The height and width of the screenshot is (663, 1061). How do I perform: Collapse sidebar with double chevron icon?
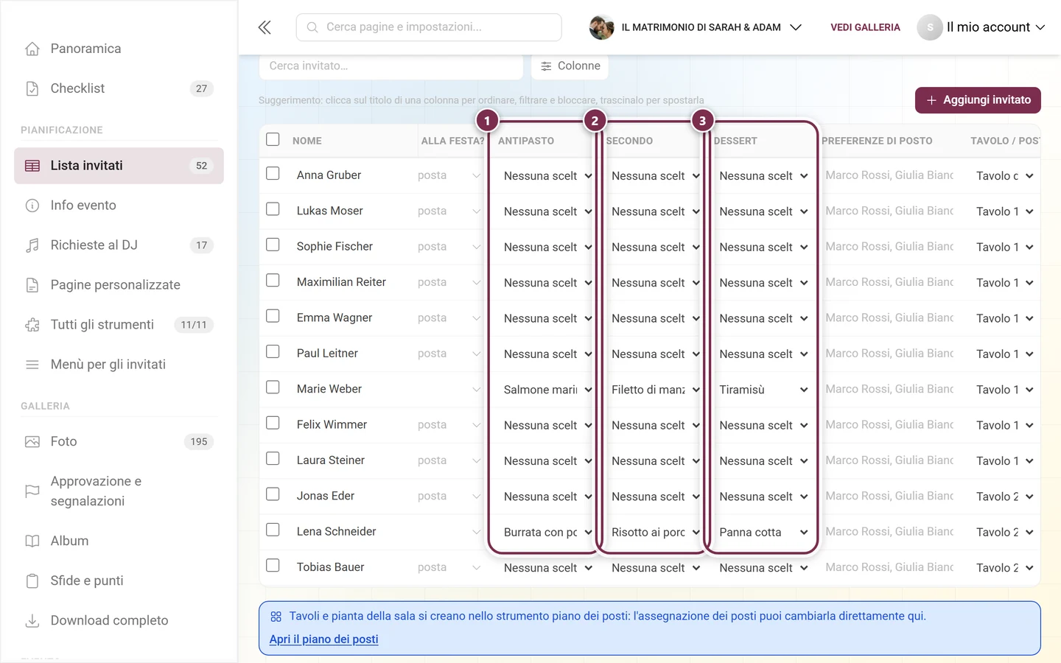[265, 27]
